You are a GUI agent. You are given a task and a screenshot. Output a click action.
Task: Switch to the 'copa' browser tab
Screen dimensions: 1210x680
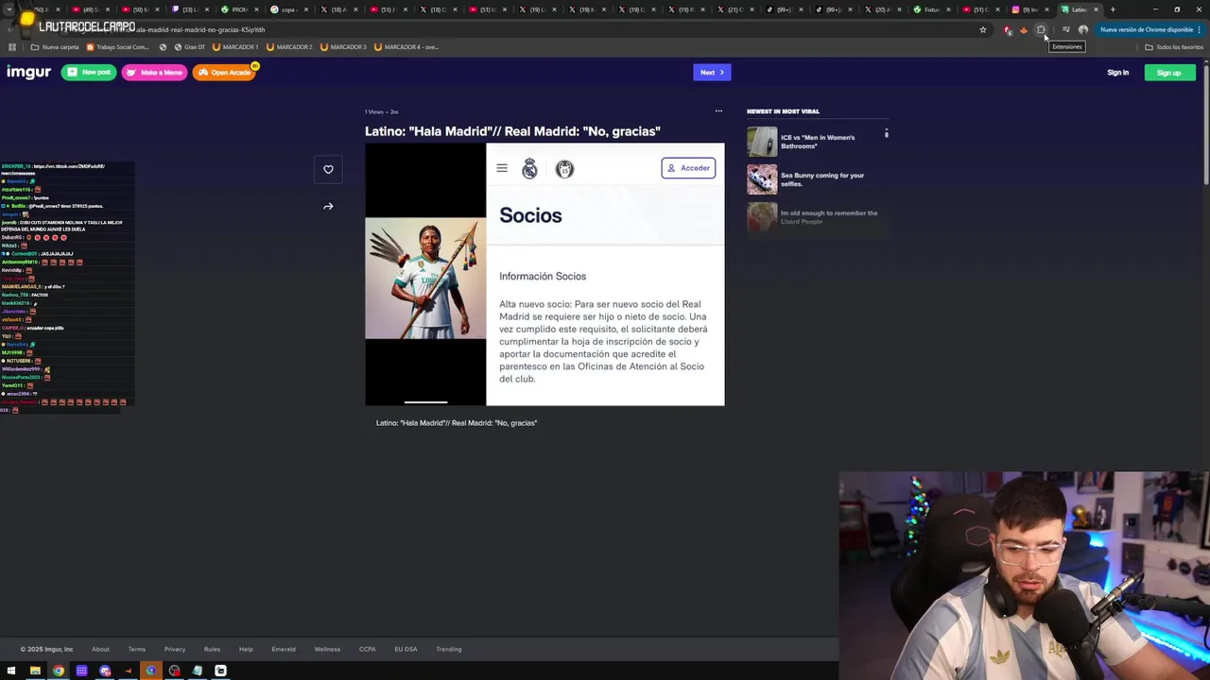click(x=287, y=9)
